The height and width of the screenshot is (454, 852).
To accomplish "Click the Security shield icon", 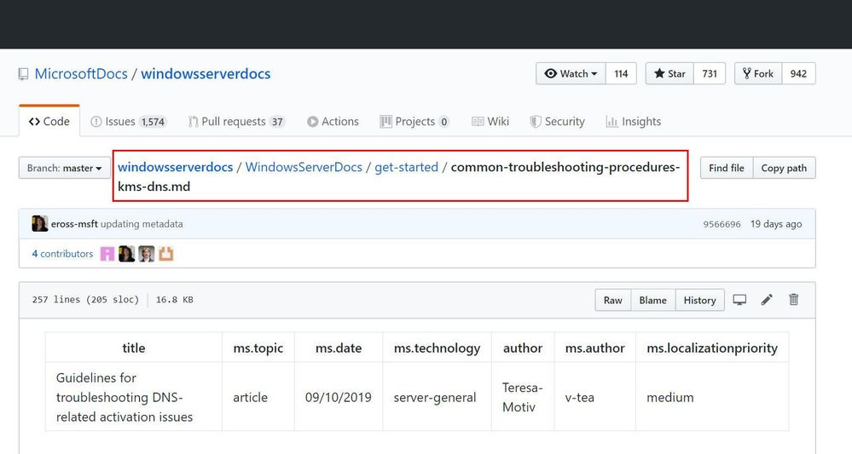I will click(536, 122).
